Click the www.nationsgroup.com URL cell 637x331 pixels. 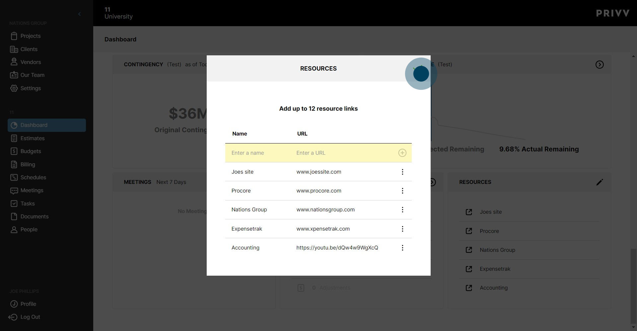point(325,209)
